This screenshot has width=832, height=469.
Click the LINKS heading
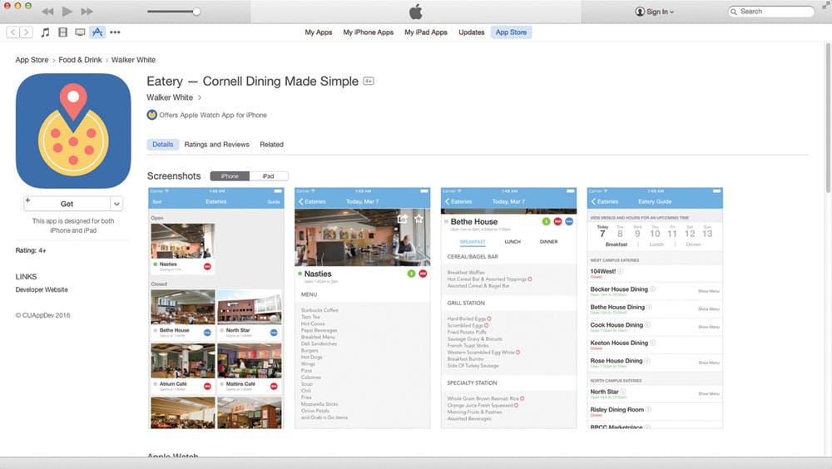(26, 277)
